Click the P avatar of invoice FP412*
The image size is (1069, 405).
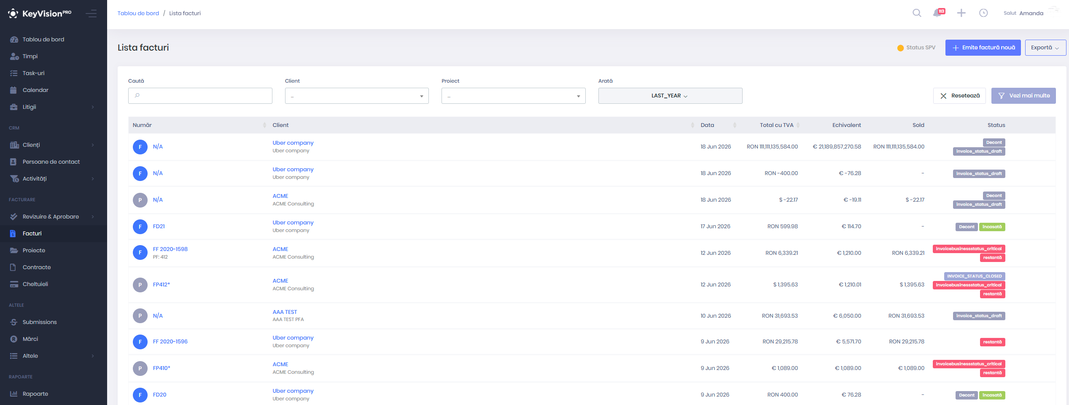(x=140, y=285)
